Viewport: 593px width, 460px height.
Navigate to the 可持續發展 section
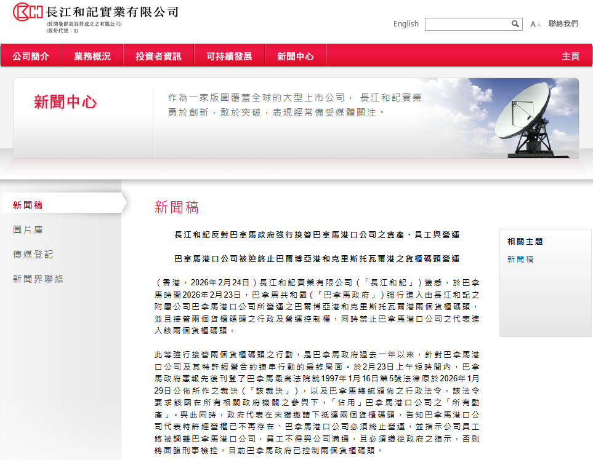click(229, 55)
